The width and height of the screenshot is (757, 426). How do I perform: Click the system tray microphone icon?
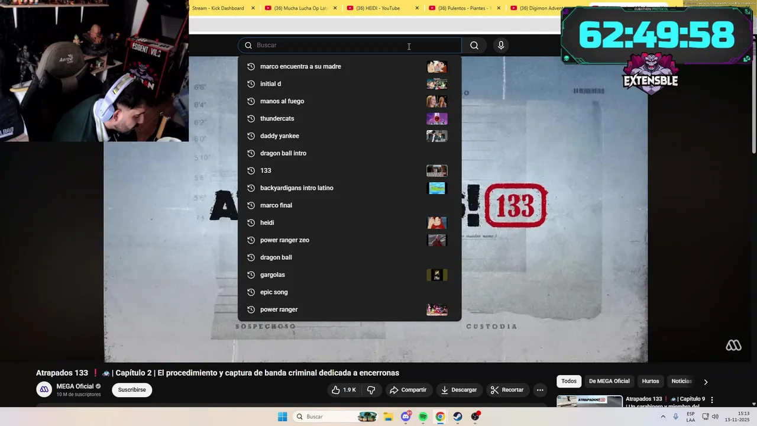676,417
